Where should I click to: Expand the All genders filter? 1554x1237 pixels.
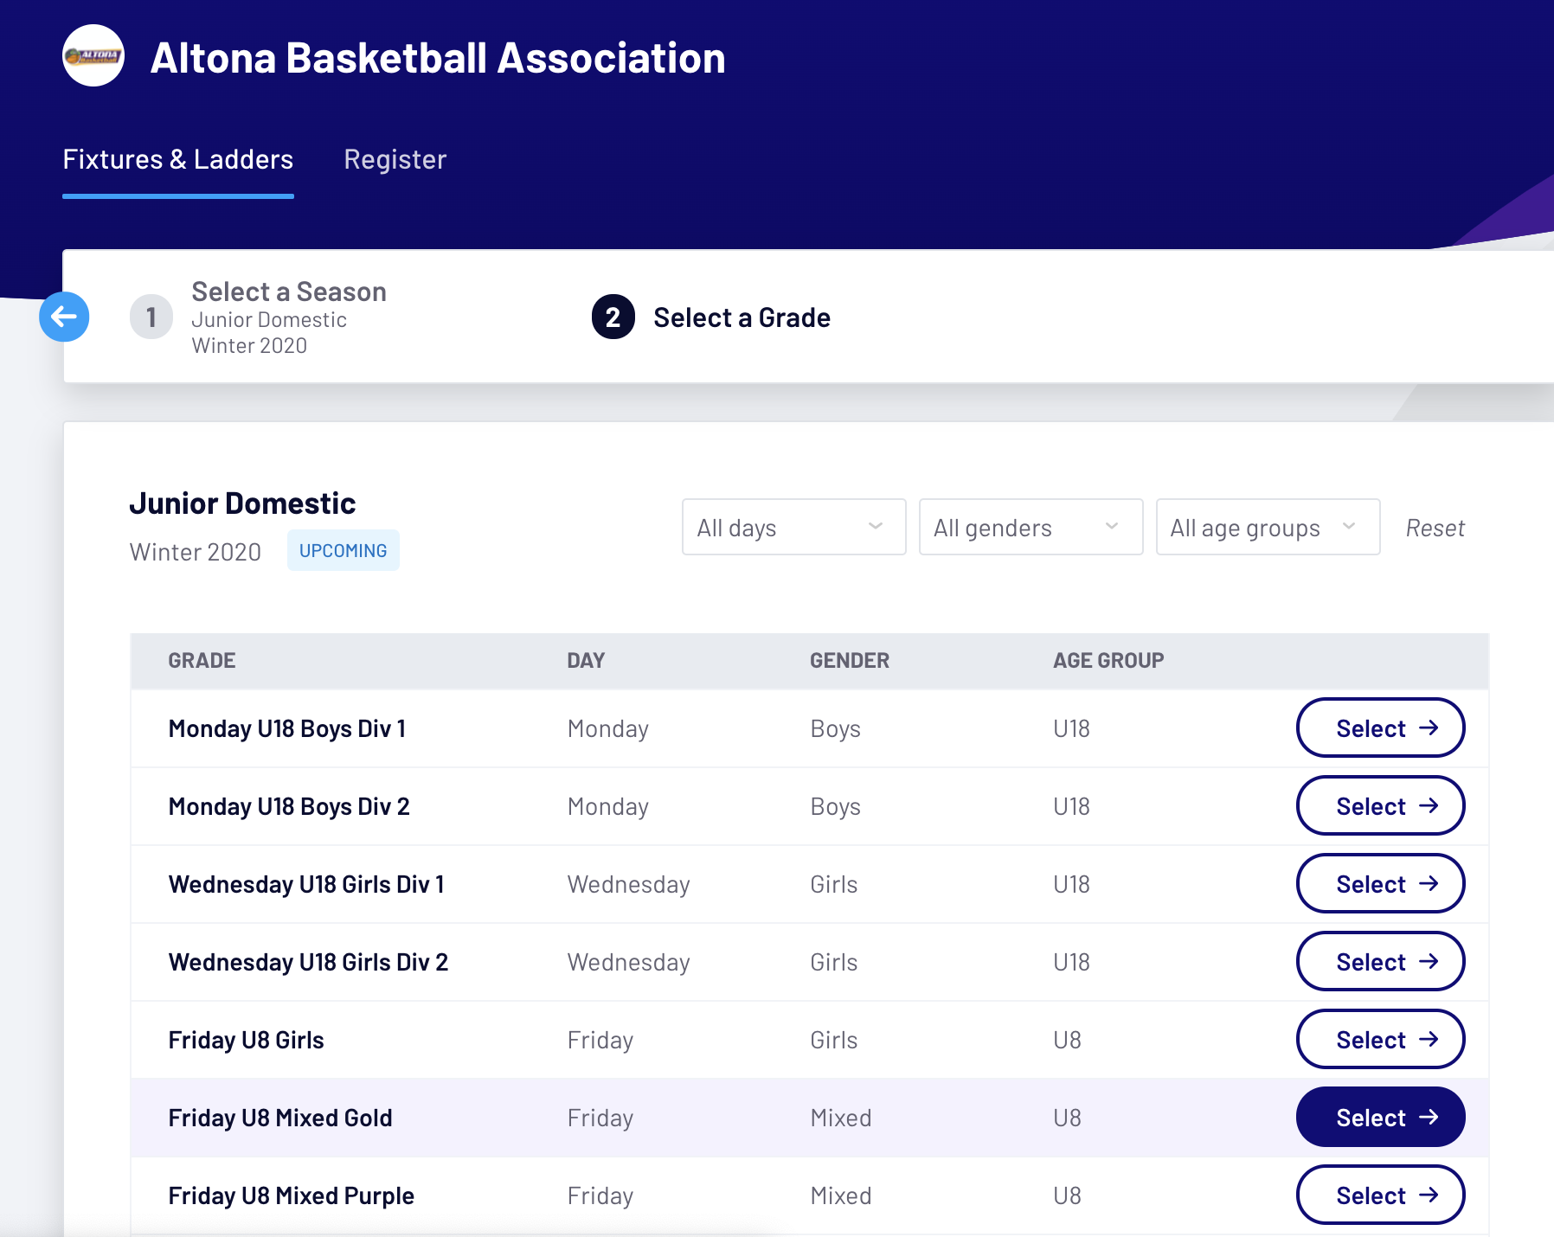pyautogui.click(x=1030, y=527)
